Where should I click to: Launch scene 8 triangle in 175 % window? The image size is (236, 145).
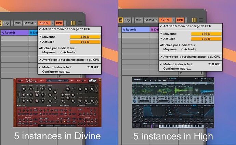(181, 73)
